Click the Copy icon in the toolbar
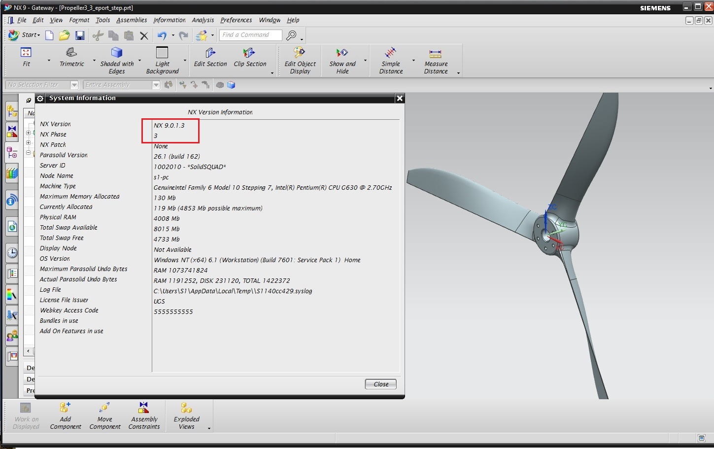 tap(113, 35)
